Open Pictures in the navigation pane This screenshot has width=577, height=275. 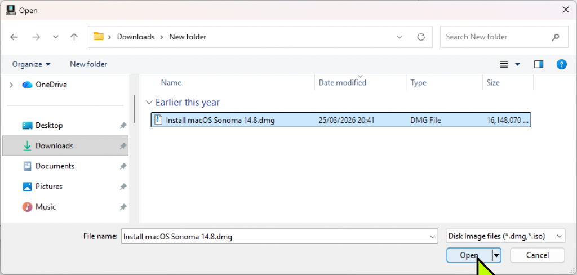coord(49,187)
